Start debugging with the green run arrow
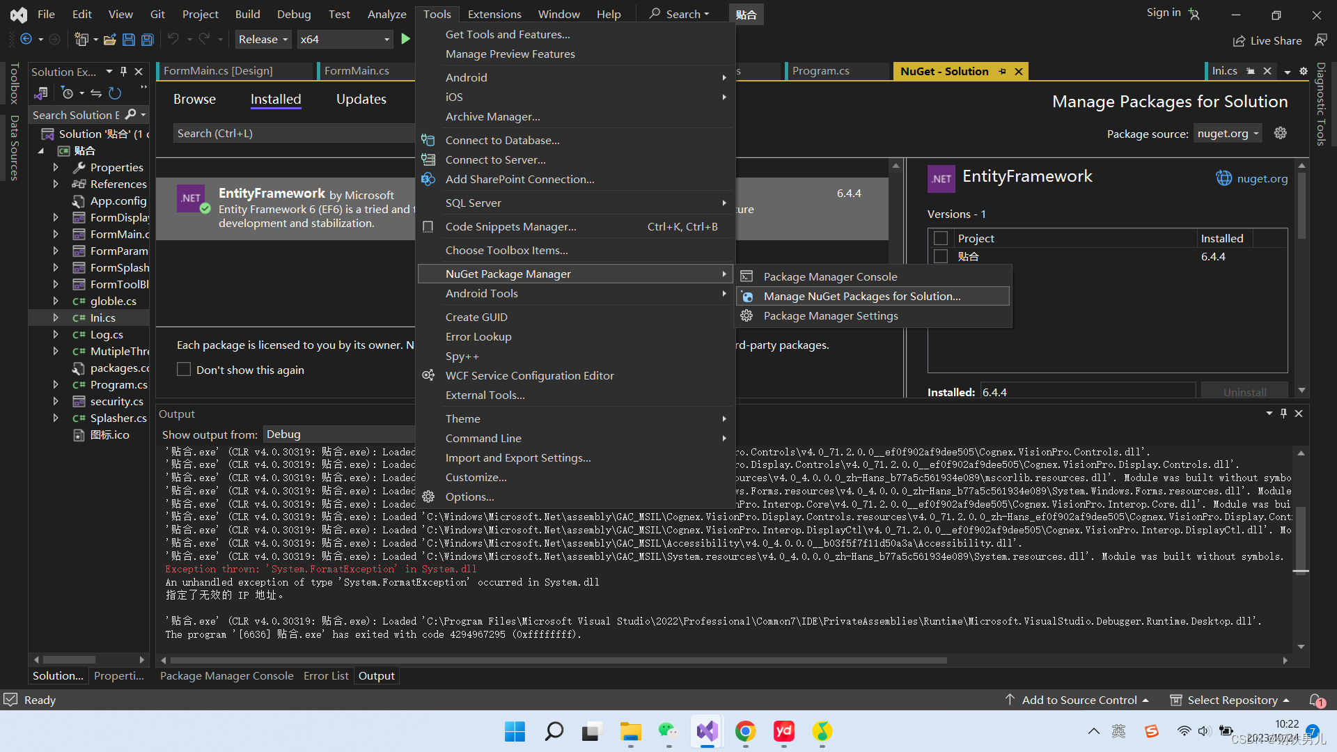 click(x=407, y=39)
